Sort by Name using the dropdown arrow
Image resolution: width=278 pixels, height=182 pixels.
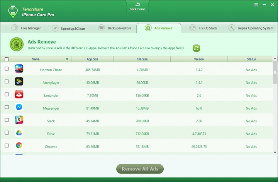pyautogui.click(x=67, y=59)
